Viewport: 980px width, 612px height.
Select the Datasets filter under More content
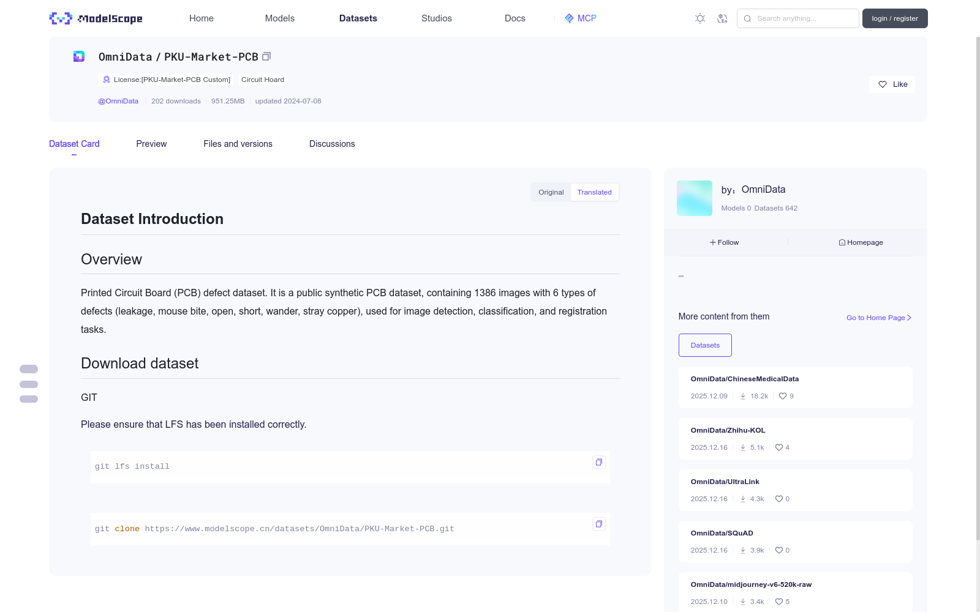point(705,345)
